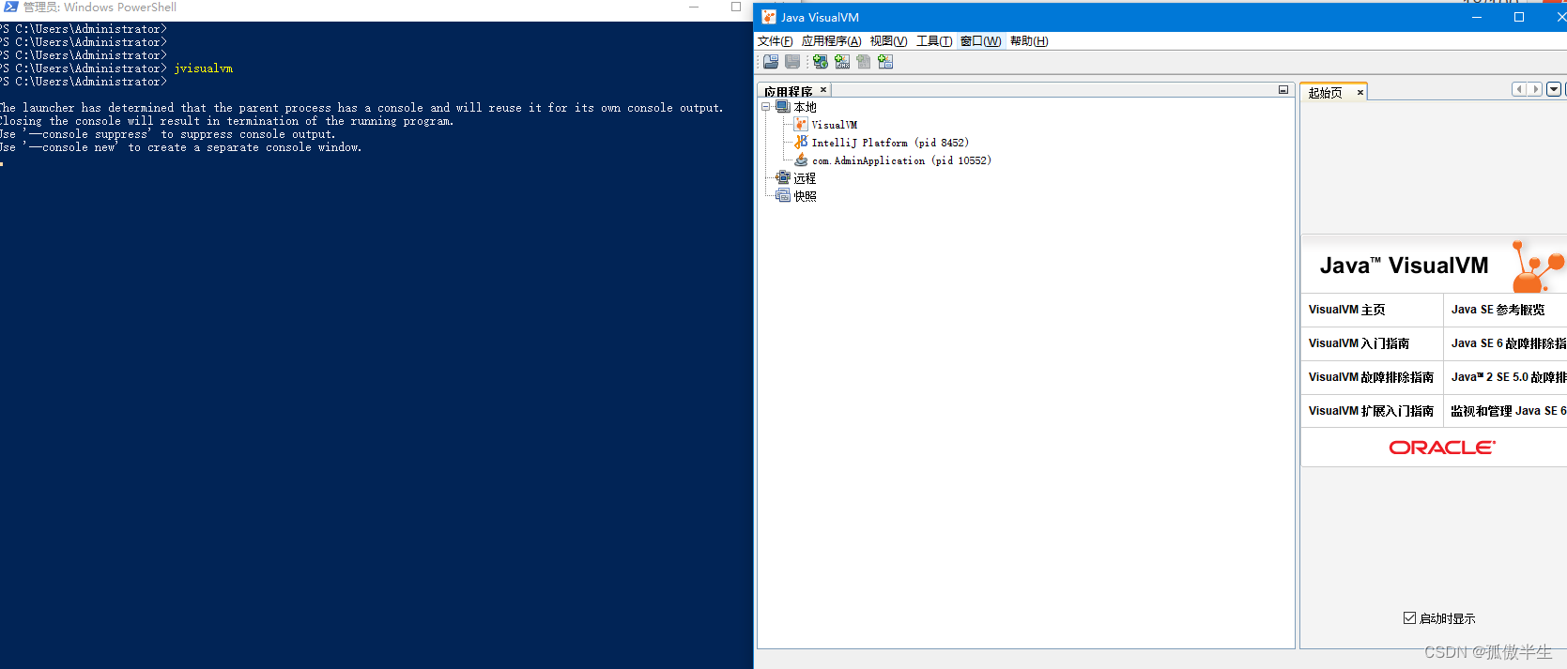Click the rightmost green-plus toolbar icon
Screen dimensions: 1567x669
pyautogui.click(x=885, y=62)
